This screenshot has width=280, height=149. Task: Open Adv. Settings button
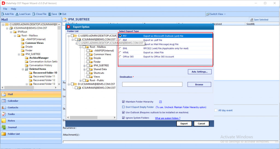pyautogui.click(x=199, y=72)
